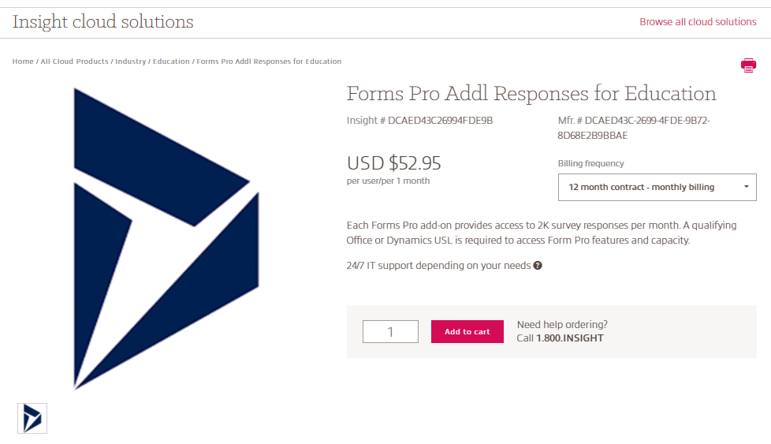This screenshot has width=771, height=444.
Task: Click the Mfr. # part number
Action: pos(633,128)
